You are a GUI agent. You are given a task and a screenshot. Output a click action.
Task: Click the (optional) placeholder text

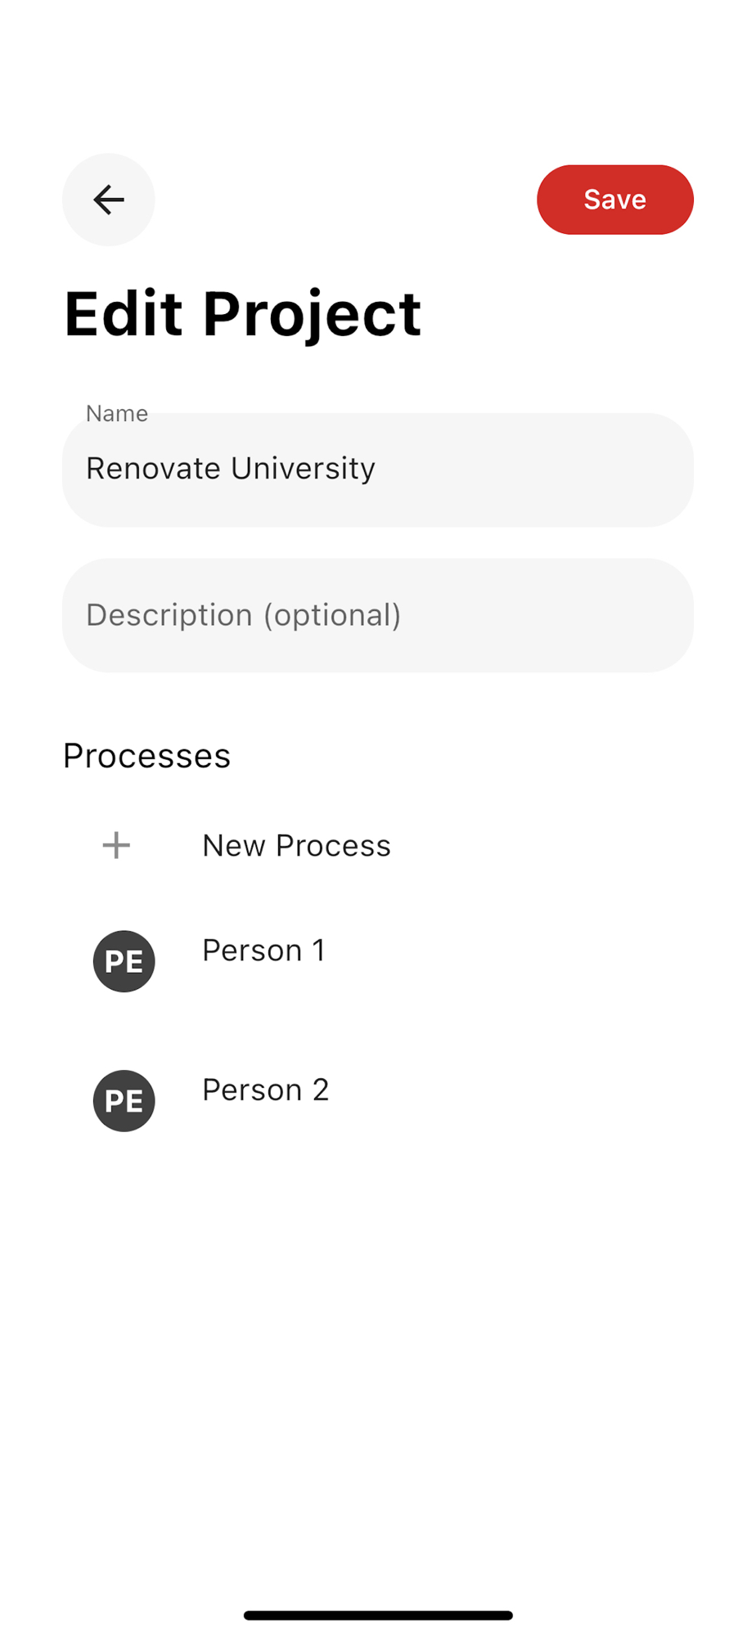coord(332,615)
